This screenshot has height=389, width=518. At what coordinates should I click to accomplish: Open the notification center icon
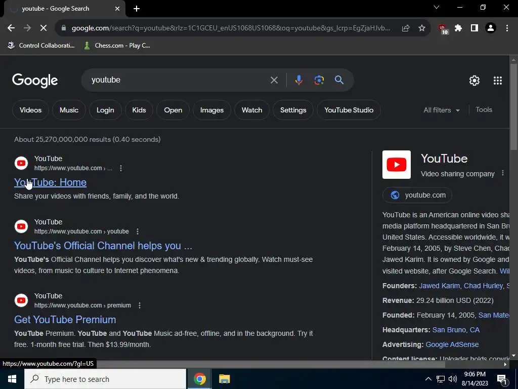502,379
